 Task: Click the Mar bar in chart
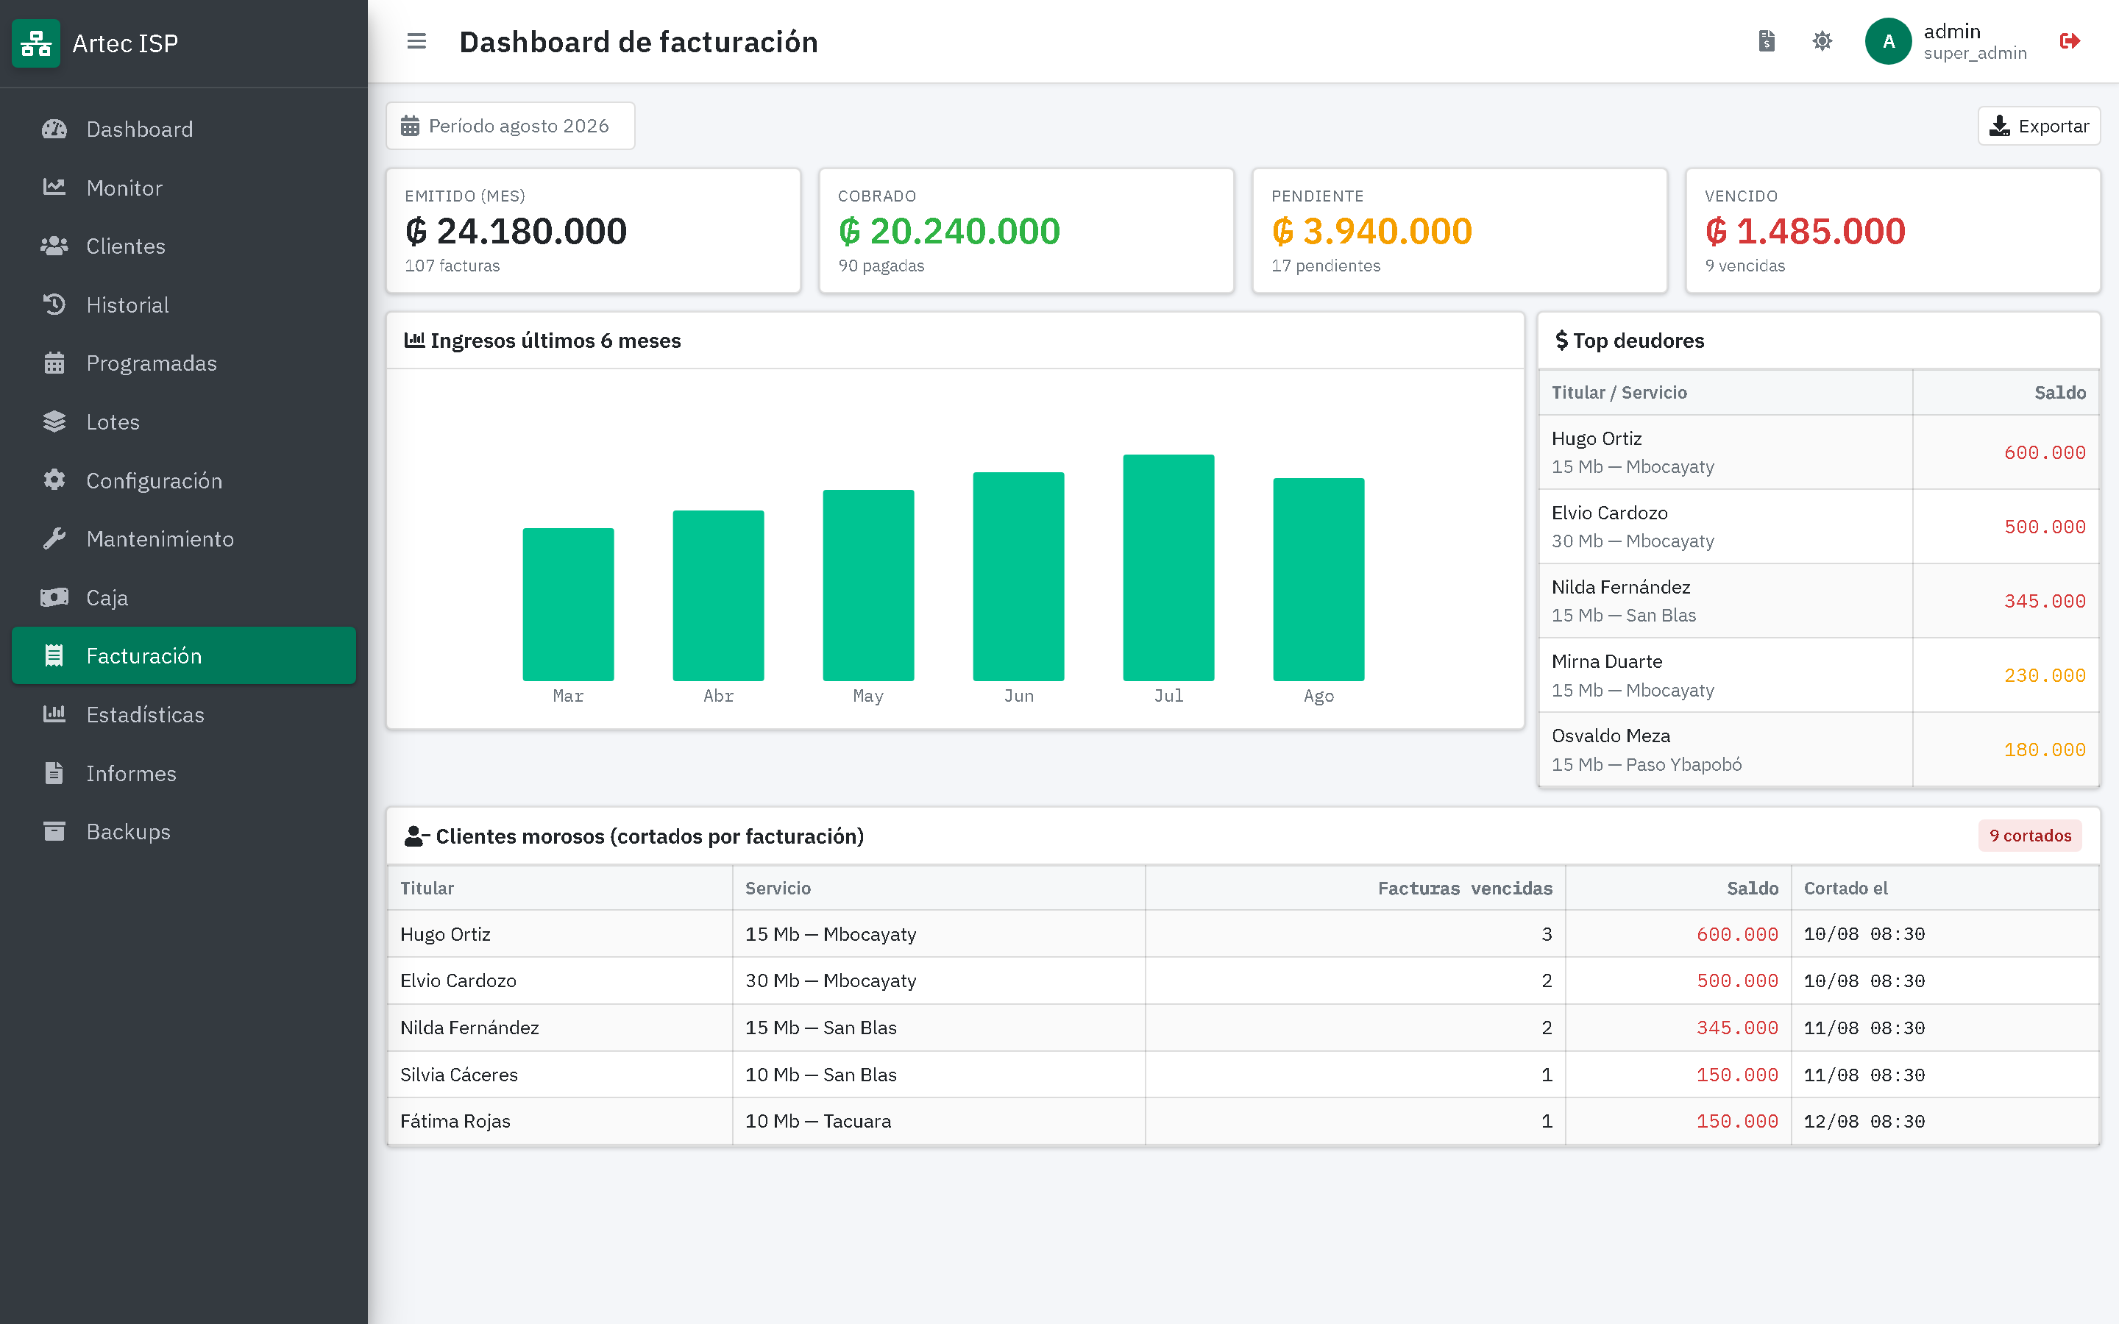coord(568,604)
